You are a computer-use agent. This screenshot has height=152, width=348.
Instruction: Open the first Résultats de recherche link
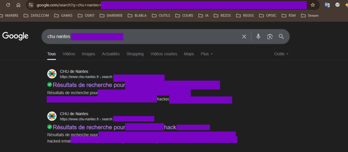coord(89,85)
